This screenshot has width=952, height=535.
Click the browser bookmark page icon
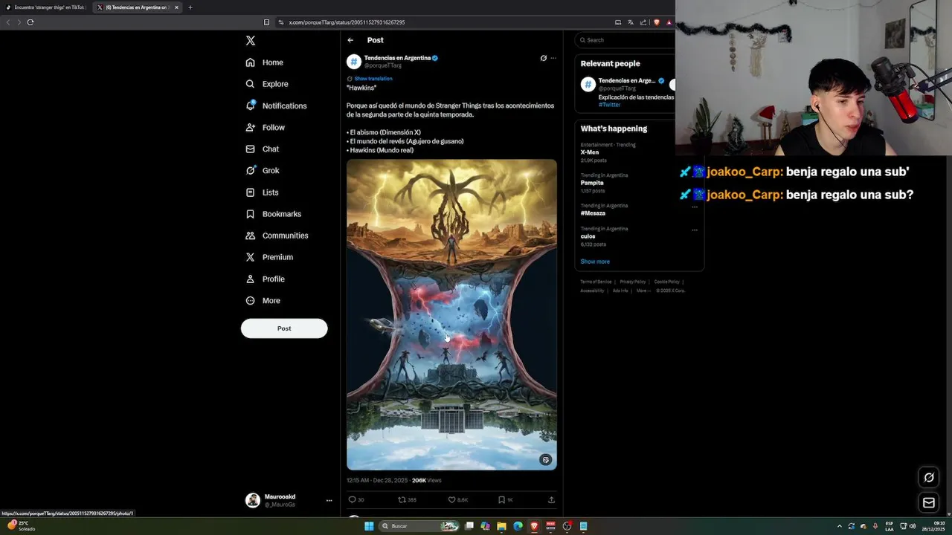coord(266,22)
